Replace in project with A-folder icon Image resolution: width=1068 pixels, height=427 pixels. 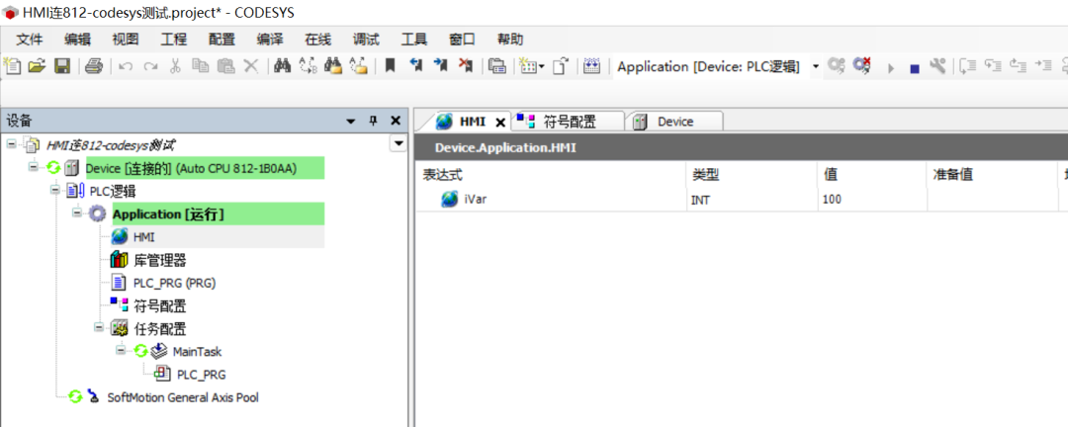pyautogui.click(x=358, y=66)
